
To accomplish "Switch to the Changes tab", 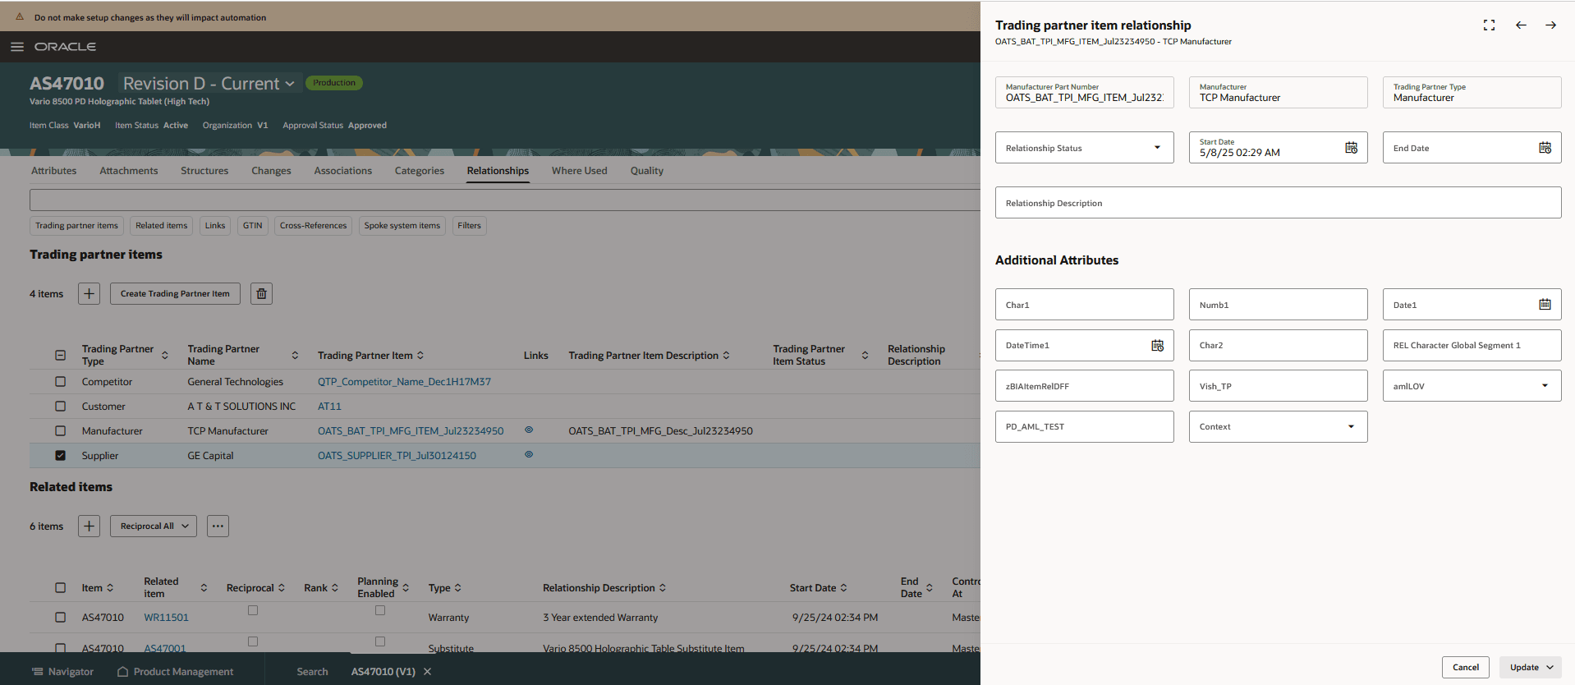I will pyautogui.click(x=271, y=171).
